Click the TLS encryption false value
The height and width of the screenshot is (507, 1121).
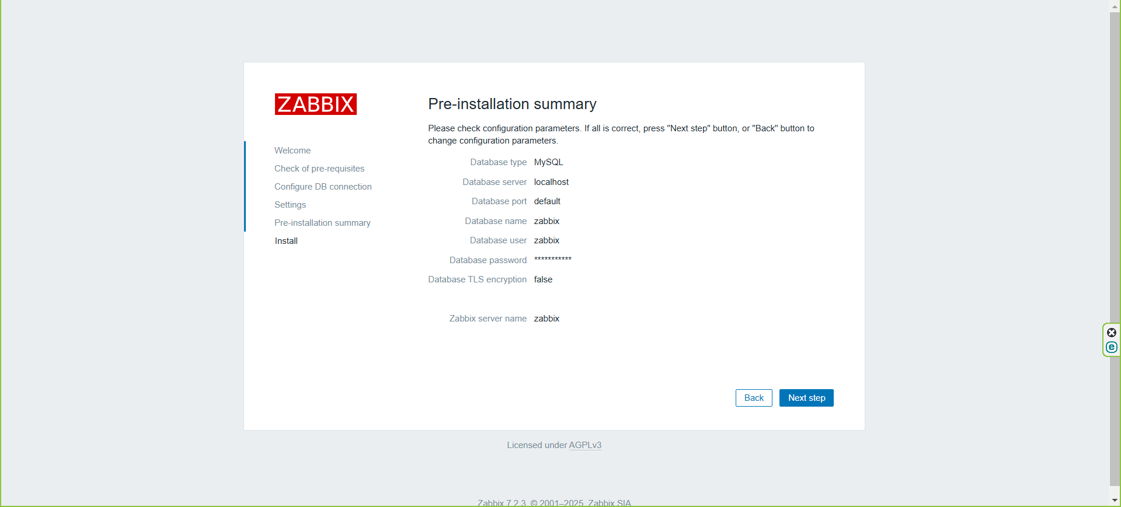pyautogui.click(x=543, y=279)
